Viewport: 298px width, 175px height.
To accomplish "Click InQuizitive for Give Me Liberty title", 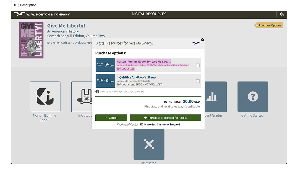I will [x=136, y=77].
